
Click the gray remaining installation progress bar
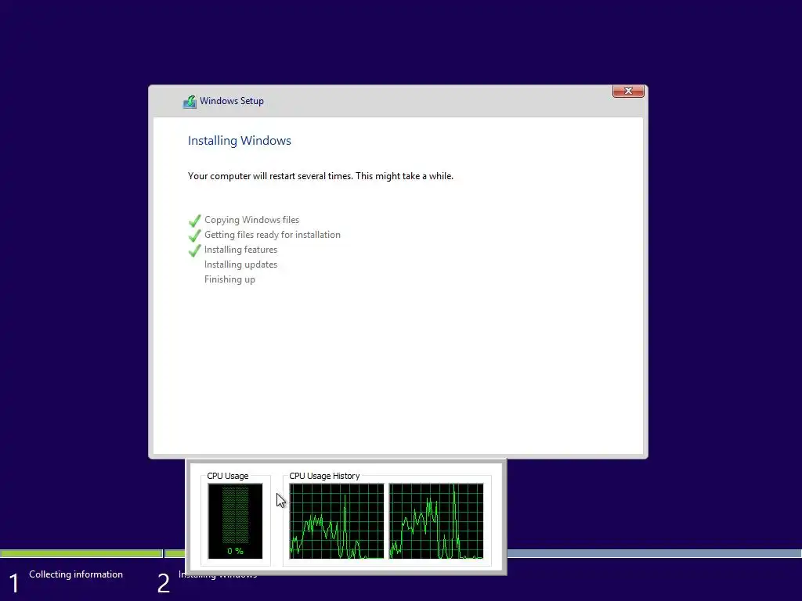coord(654,553)
